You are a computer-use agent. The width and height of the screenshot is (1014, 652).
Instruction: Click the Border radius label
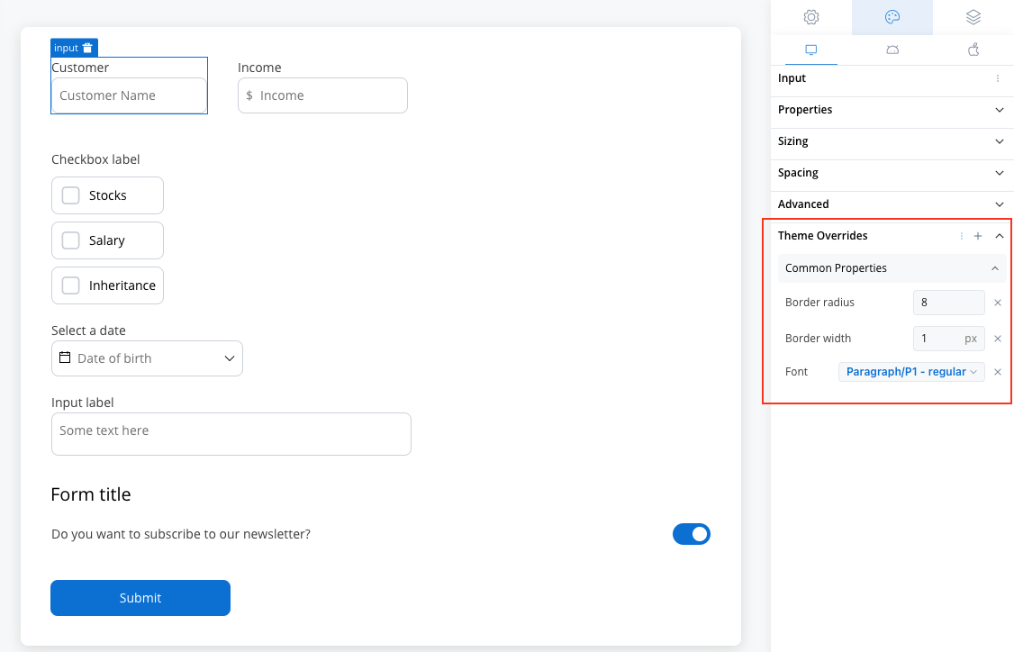(x=819, y=303)
